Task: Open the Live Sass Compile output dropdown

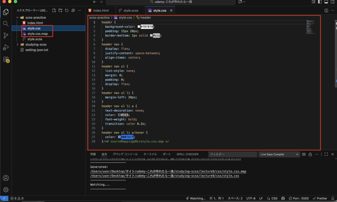Action: click(x=279, y=154)
